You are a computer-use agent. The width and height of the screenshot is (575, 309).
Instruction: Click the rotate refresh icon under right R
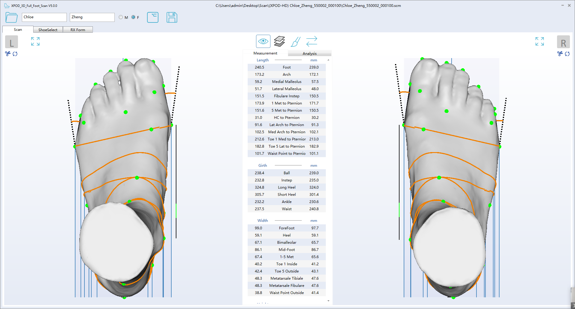pyautogui.click(x=568, y=54)
